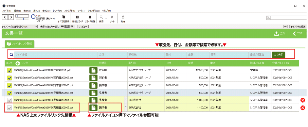
Task: Click the 分類 search field
Action: pyautogui.click(x=113, y=55)
